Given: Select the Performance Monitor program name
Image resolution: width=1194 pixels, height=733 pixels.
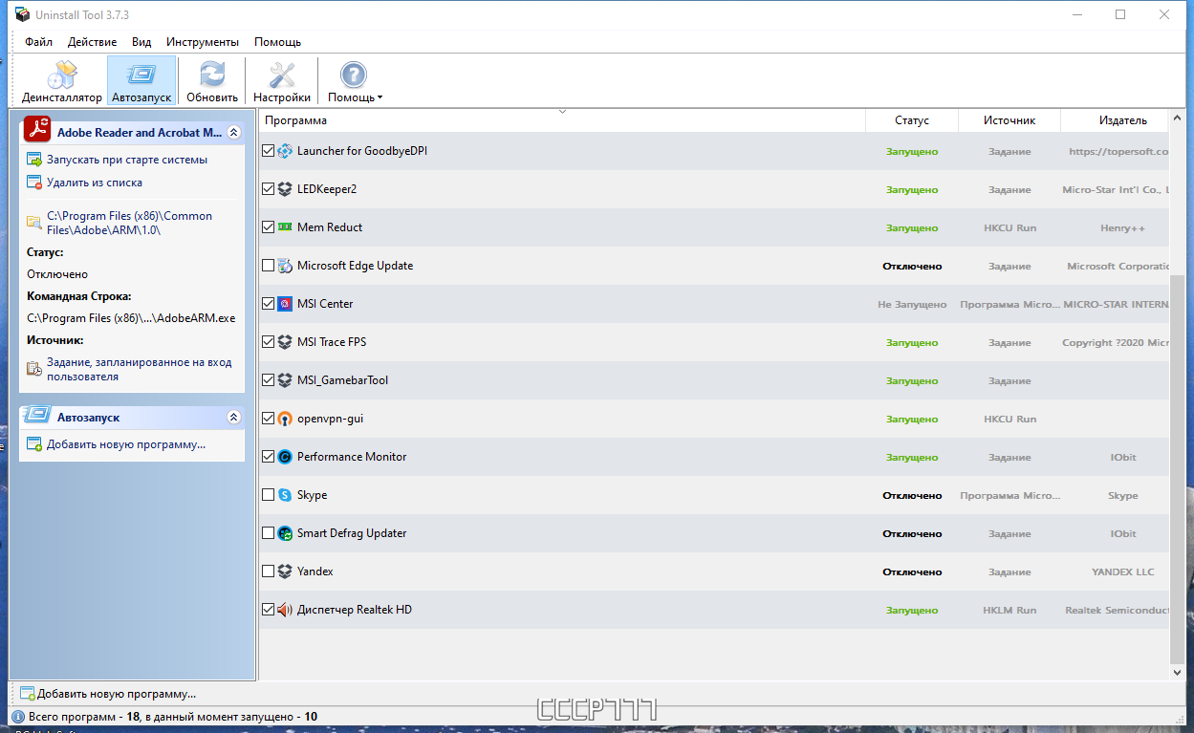Looking at the screenshot, I should tap(352, 457).
